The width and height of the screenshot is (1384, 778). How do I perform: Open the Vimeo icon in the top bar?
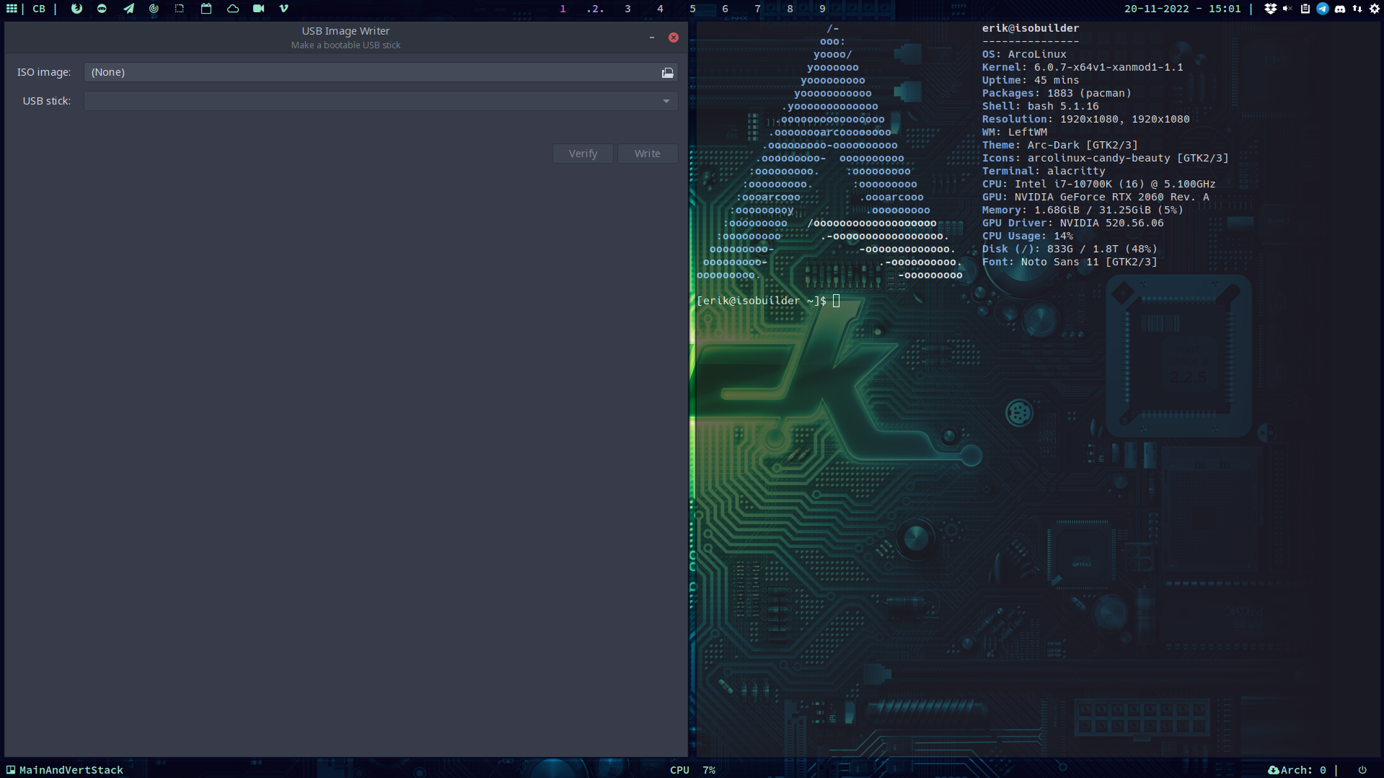[x=283, y=9]
